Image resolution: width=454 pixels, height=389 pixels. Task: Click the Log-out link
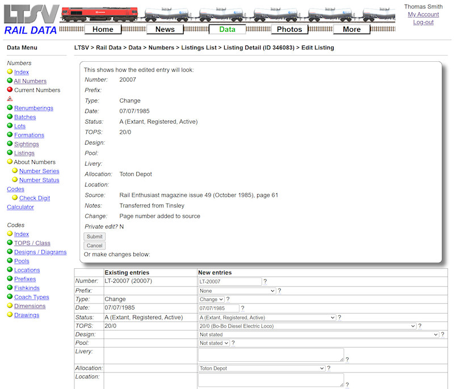pyautogui.click(x=423, y=23)
